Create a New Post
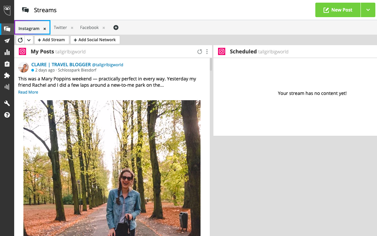Image resolution: width=377 pixels, height=236 pixels. (338, 10)
